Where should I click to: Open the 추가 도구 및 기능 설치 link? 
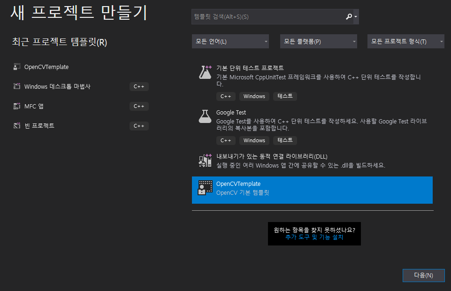pyautogui.click(x=314, y=237)
